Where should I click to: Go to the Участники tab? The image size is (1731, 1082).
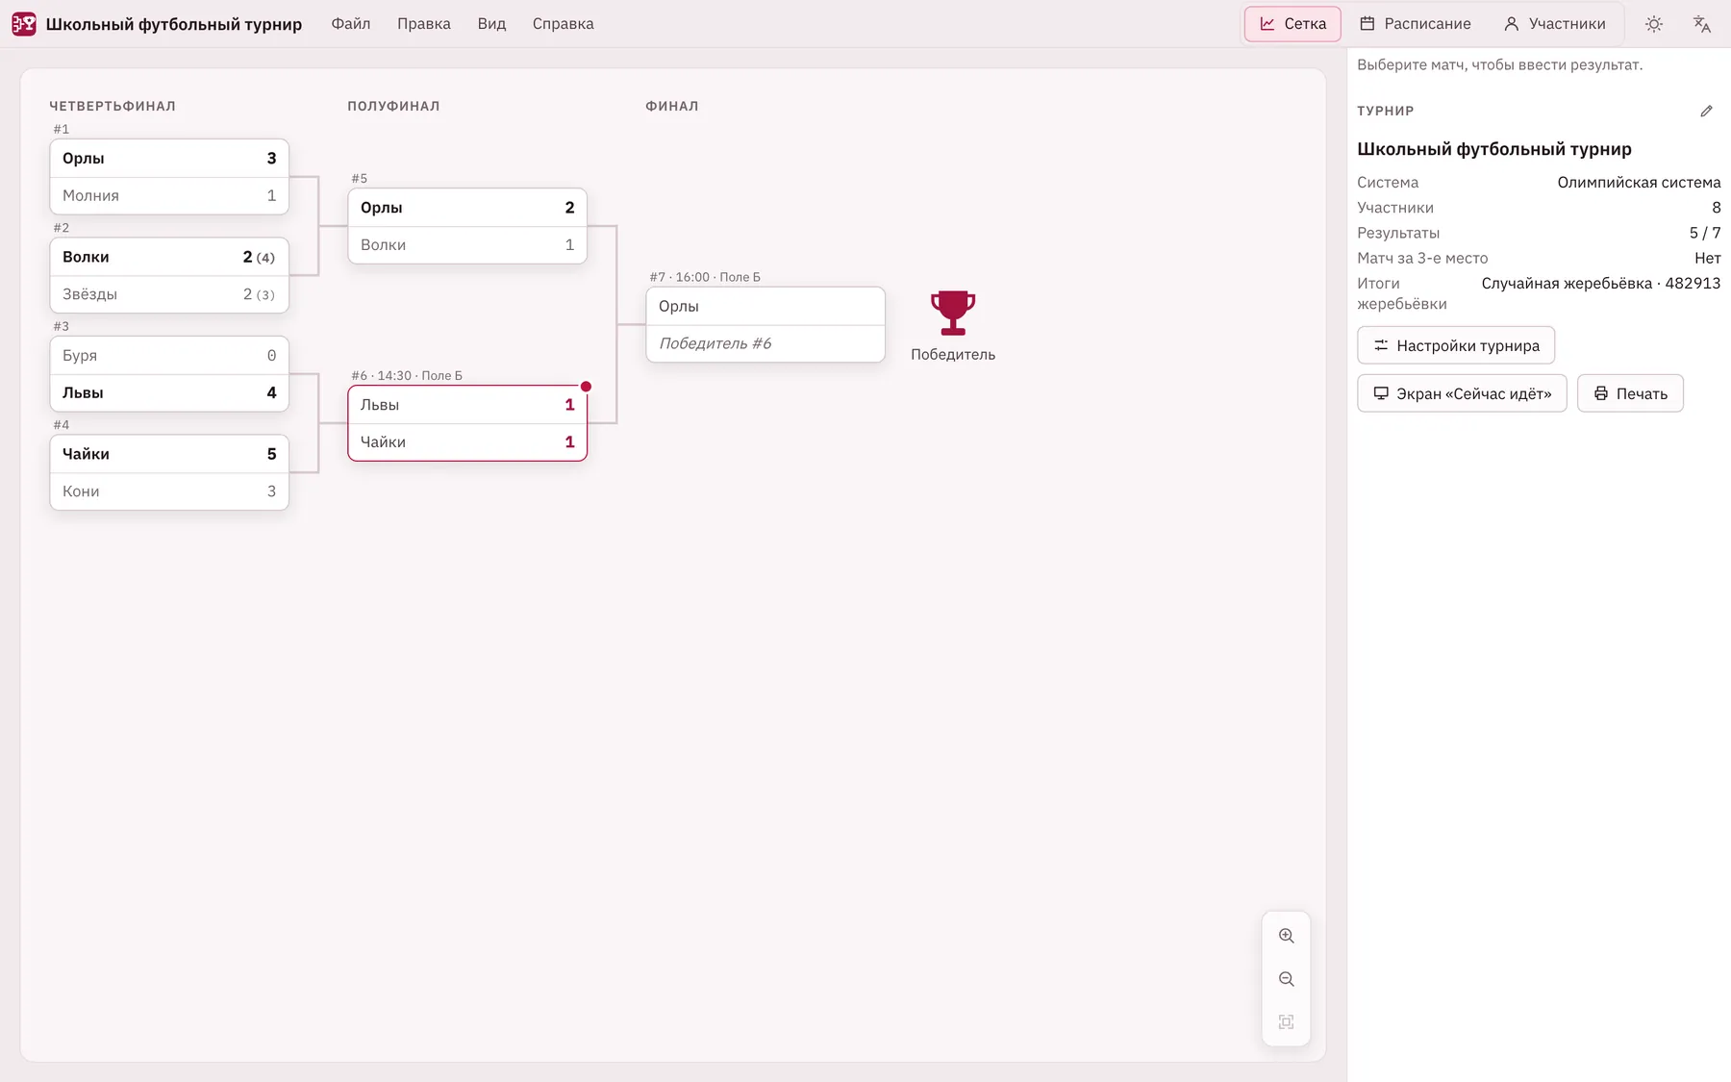1555,24
